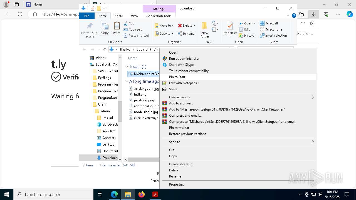Image resolution: width=356 pixels, height=200 pixels.
Task: Collapse the A long time ago group
Action: pyautogui.click(x=127, y=81)
